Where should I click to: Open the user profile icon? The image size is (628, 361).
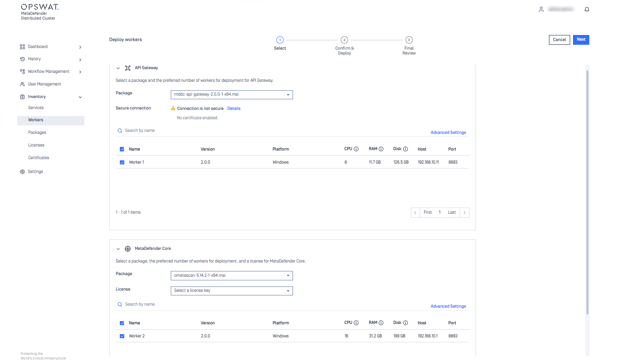541,9
